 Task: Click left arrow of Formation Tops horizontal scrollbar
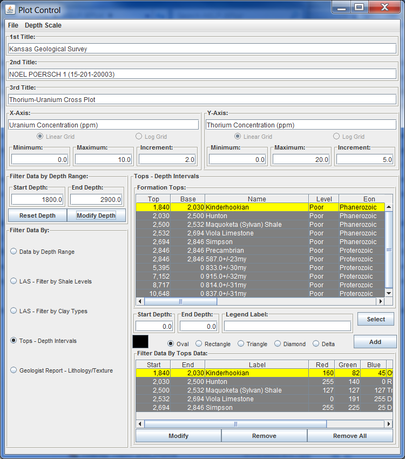(140, 301)
